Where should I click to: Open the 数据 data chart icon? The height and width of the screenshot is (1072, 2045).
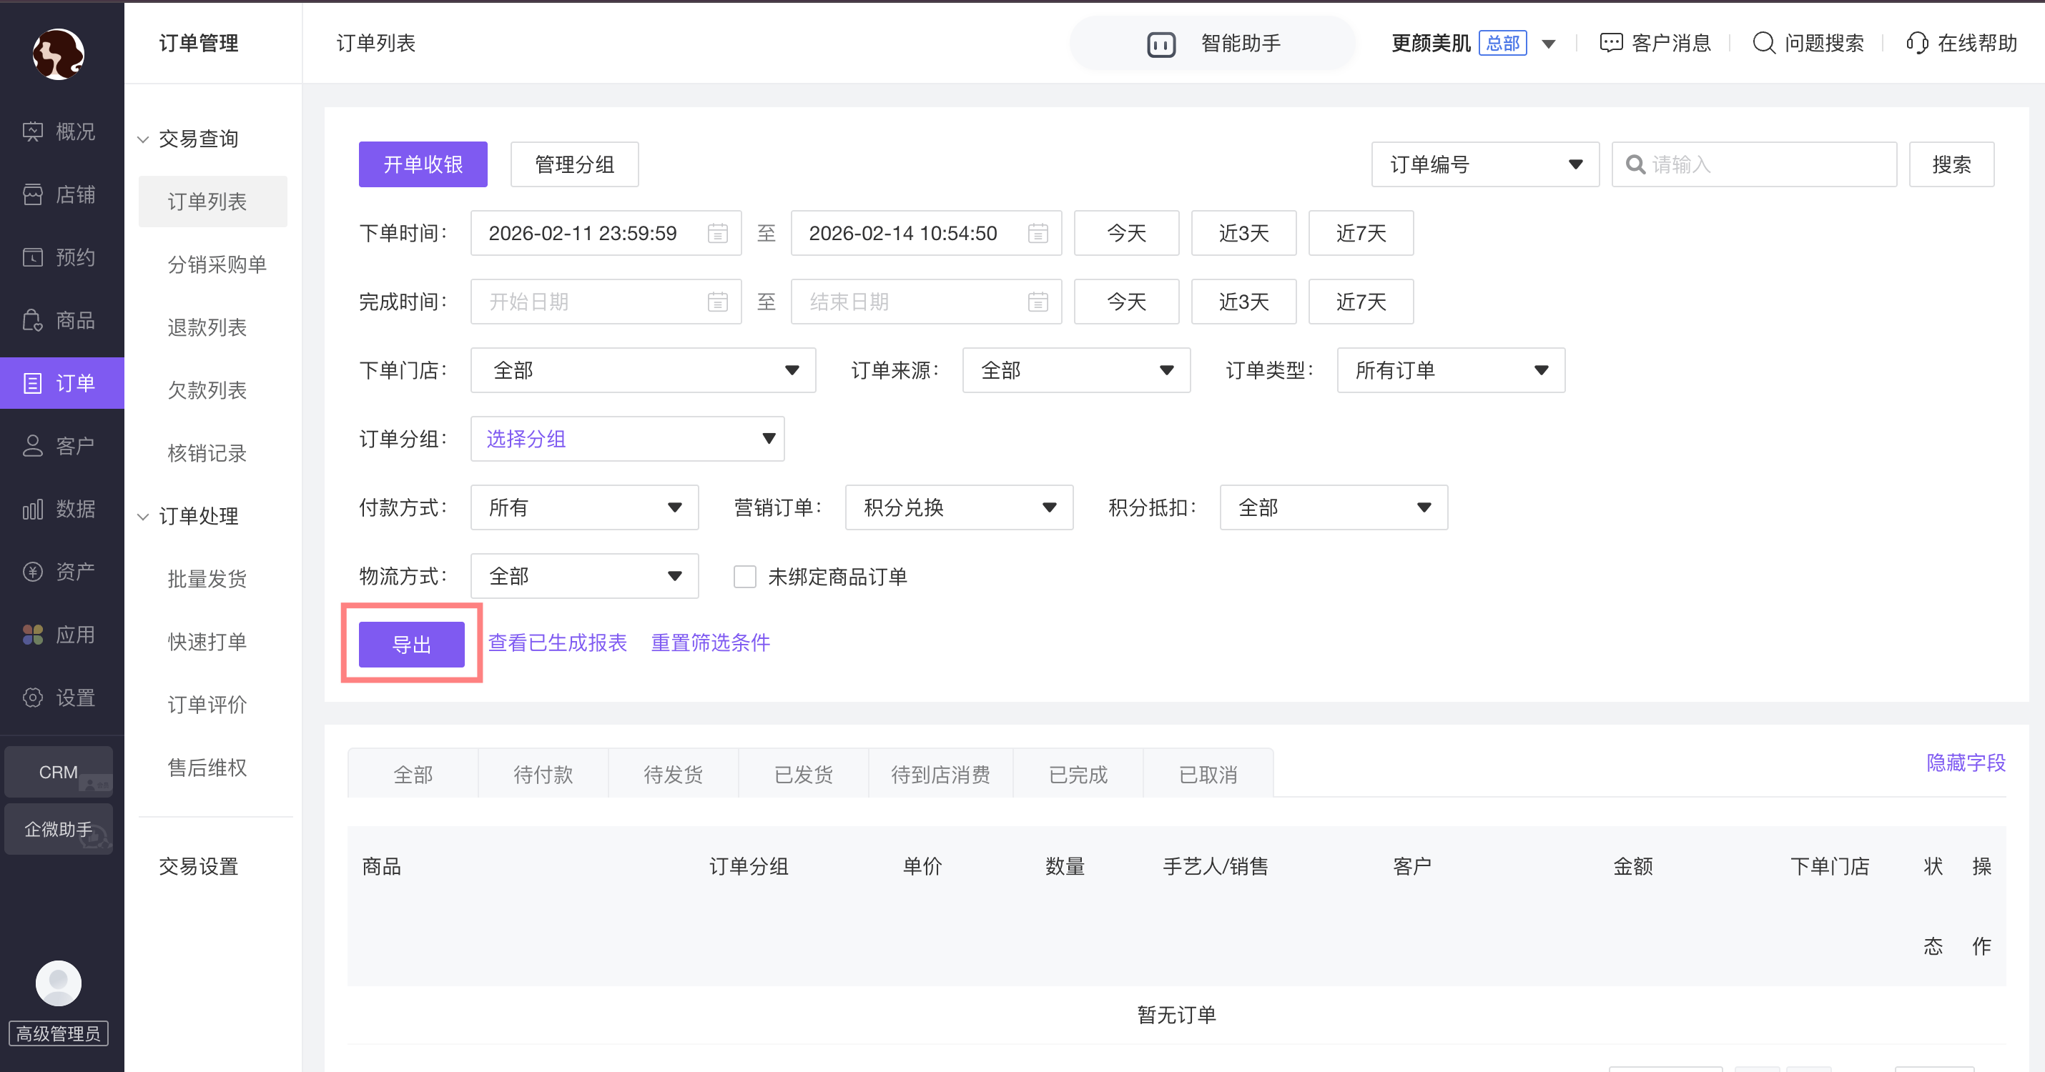pyautogui.click(x=33, y=509)
